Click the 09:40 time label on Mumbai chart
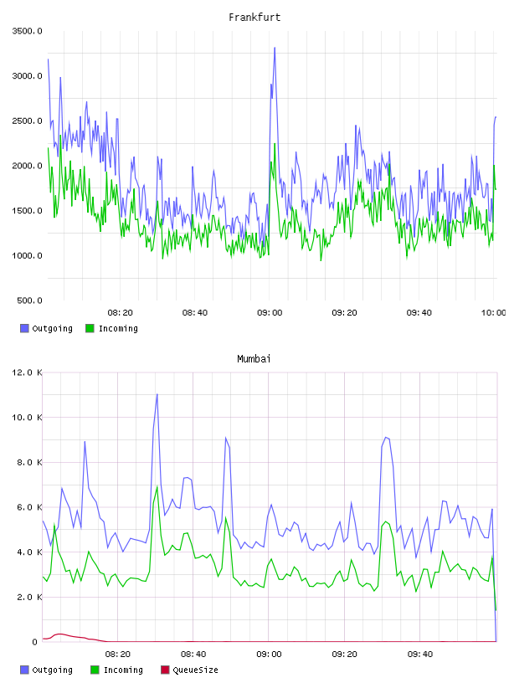509x683 pixels. click(x=420, y=655)
